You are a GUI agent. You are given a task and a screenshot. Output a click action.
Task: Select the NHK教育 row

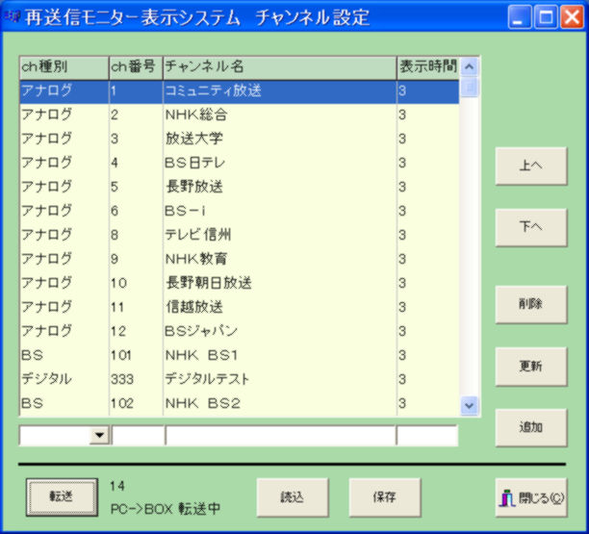click(240, 259)
